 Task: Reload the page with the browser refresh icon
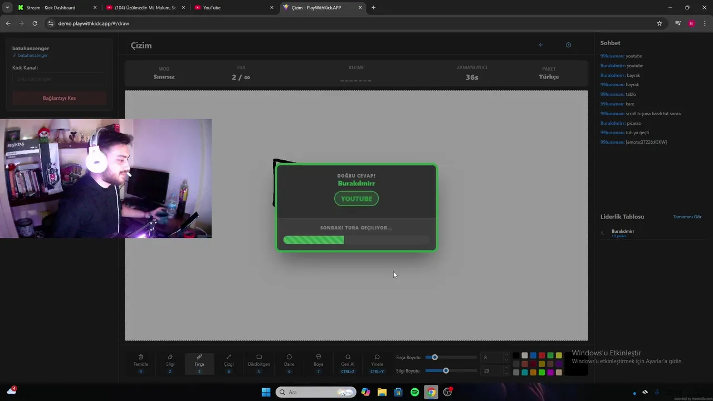point(35,23)
